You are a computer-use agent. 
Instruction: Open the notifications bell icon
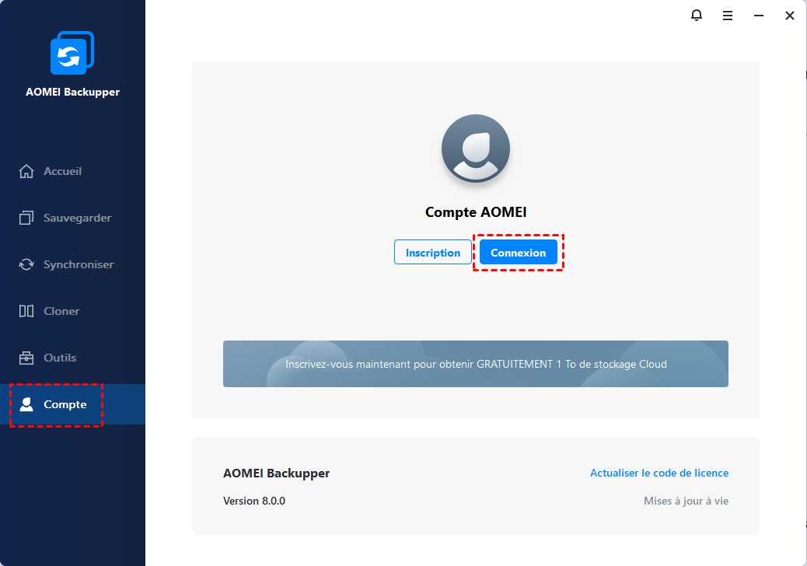coord(697,16)
